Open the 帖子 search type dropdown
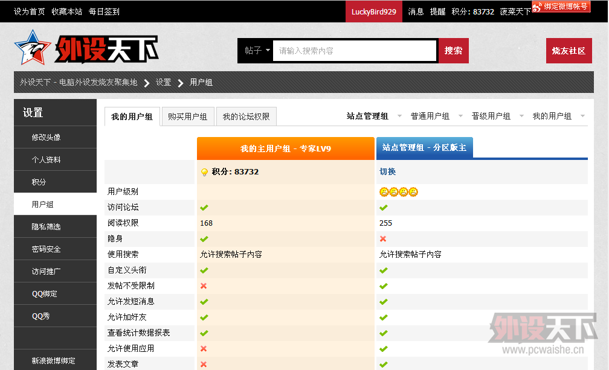This screenshot has height=370, width=609. (257, 51)
